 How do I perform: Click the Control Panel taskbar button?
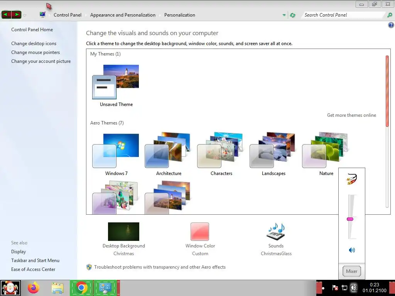[x=105, y=288]
